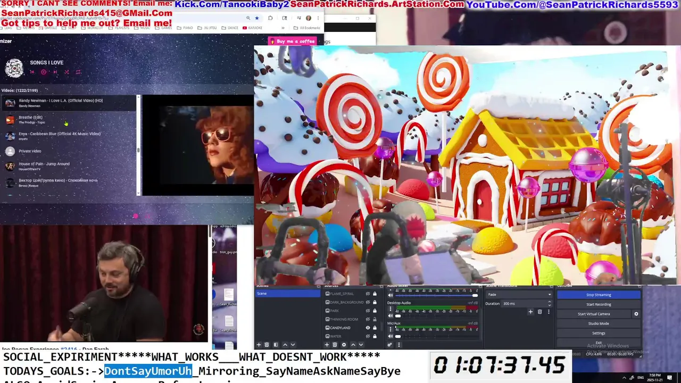Hide the CANDYLAND source
681x383 pixels.
368,328
